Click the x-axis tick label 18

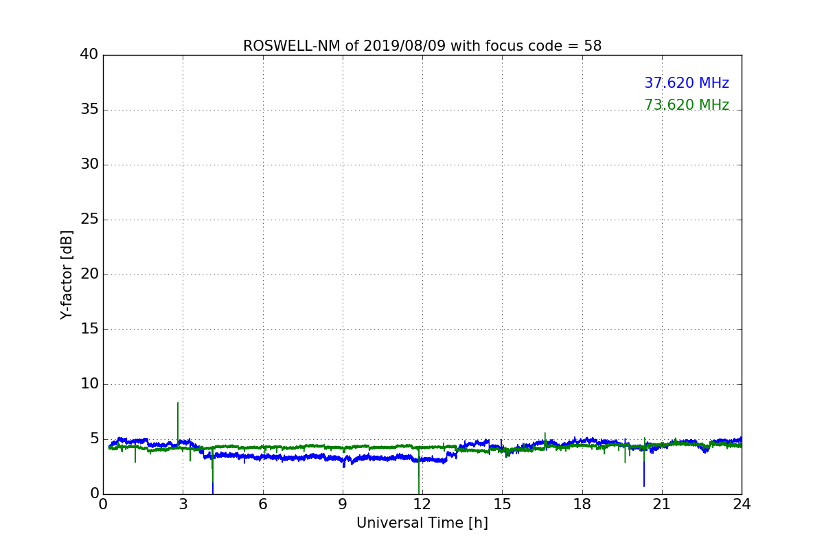582,504
